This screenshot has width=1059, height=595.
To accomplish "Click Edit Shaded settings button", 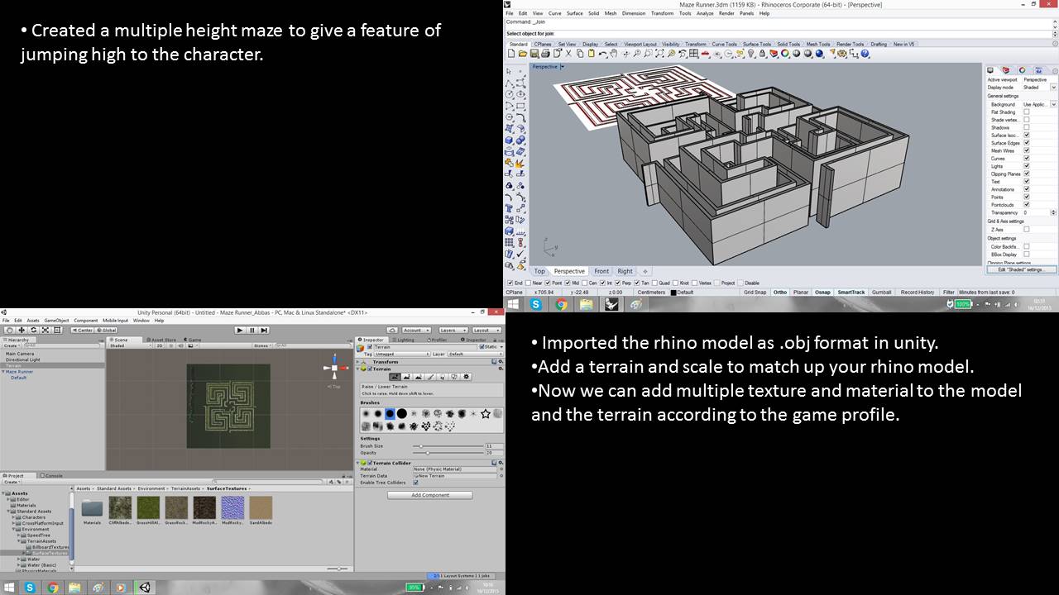I will (x=1022, y=269).
